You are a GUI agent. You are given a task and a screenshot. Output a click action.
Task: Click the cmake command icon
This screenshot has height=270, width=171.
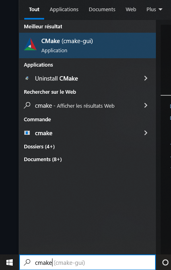[27, 133]
